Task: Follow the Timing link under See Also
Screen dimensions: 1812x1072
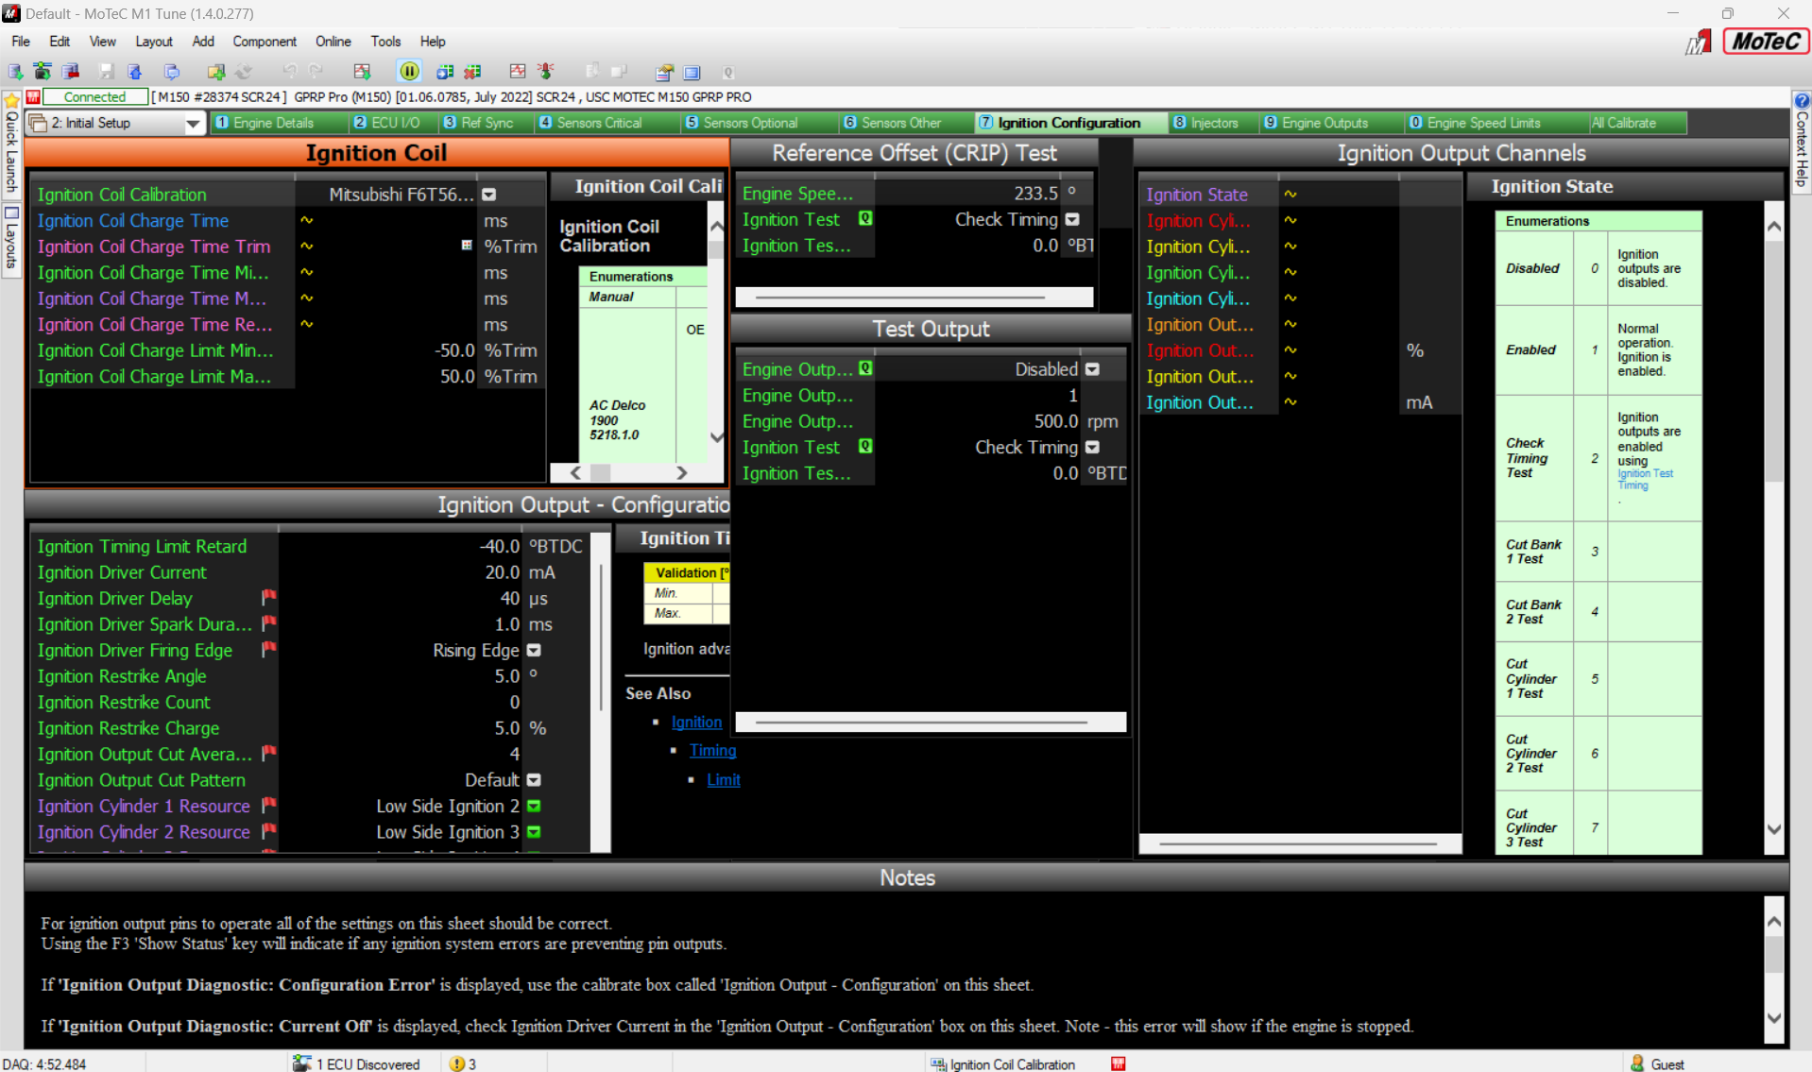Action: click(x=712, y=750)
